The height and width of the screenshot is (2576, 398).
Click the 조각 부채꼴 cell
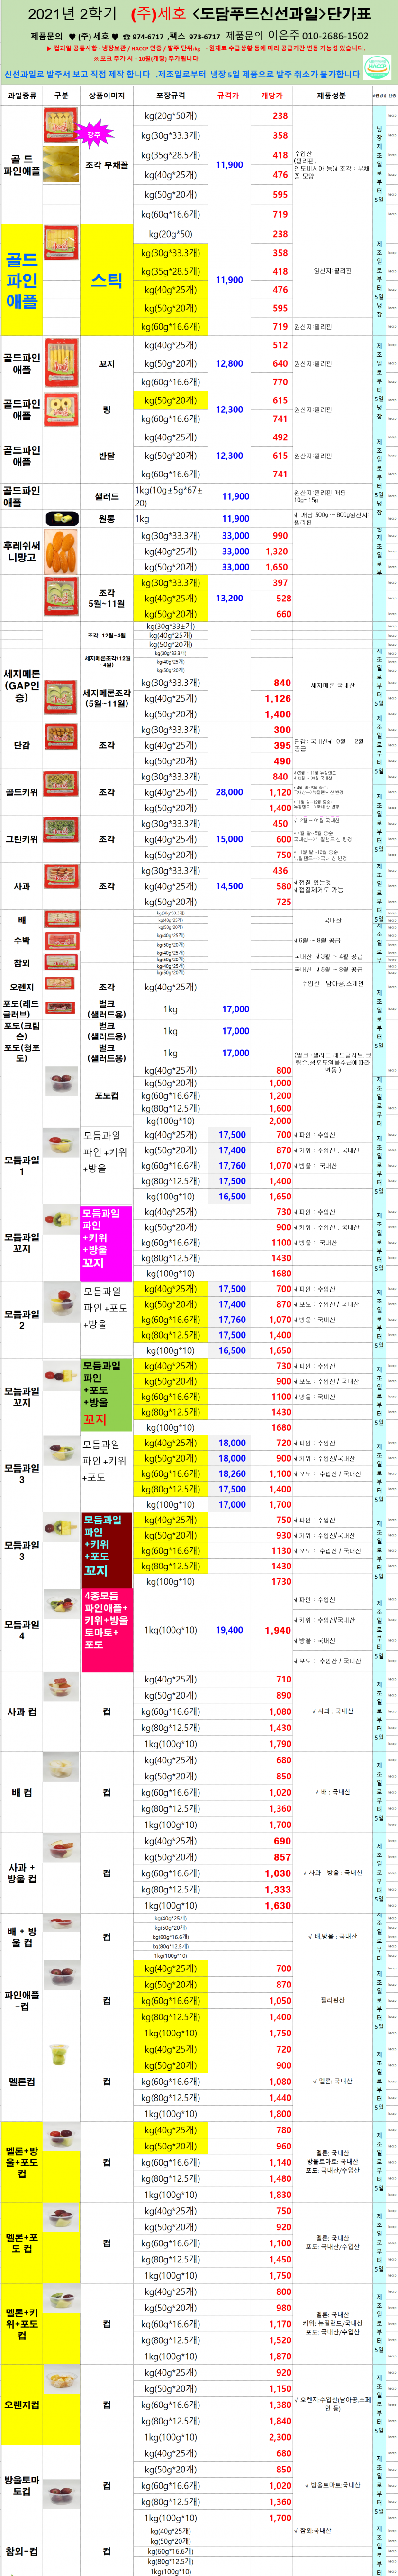(107, 165)
